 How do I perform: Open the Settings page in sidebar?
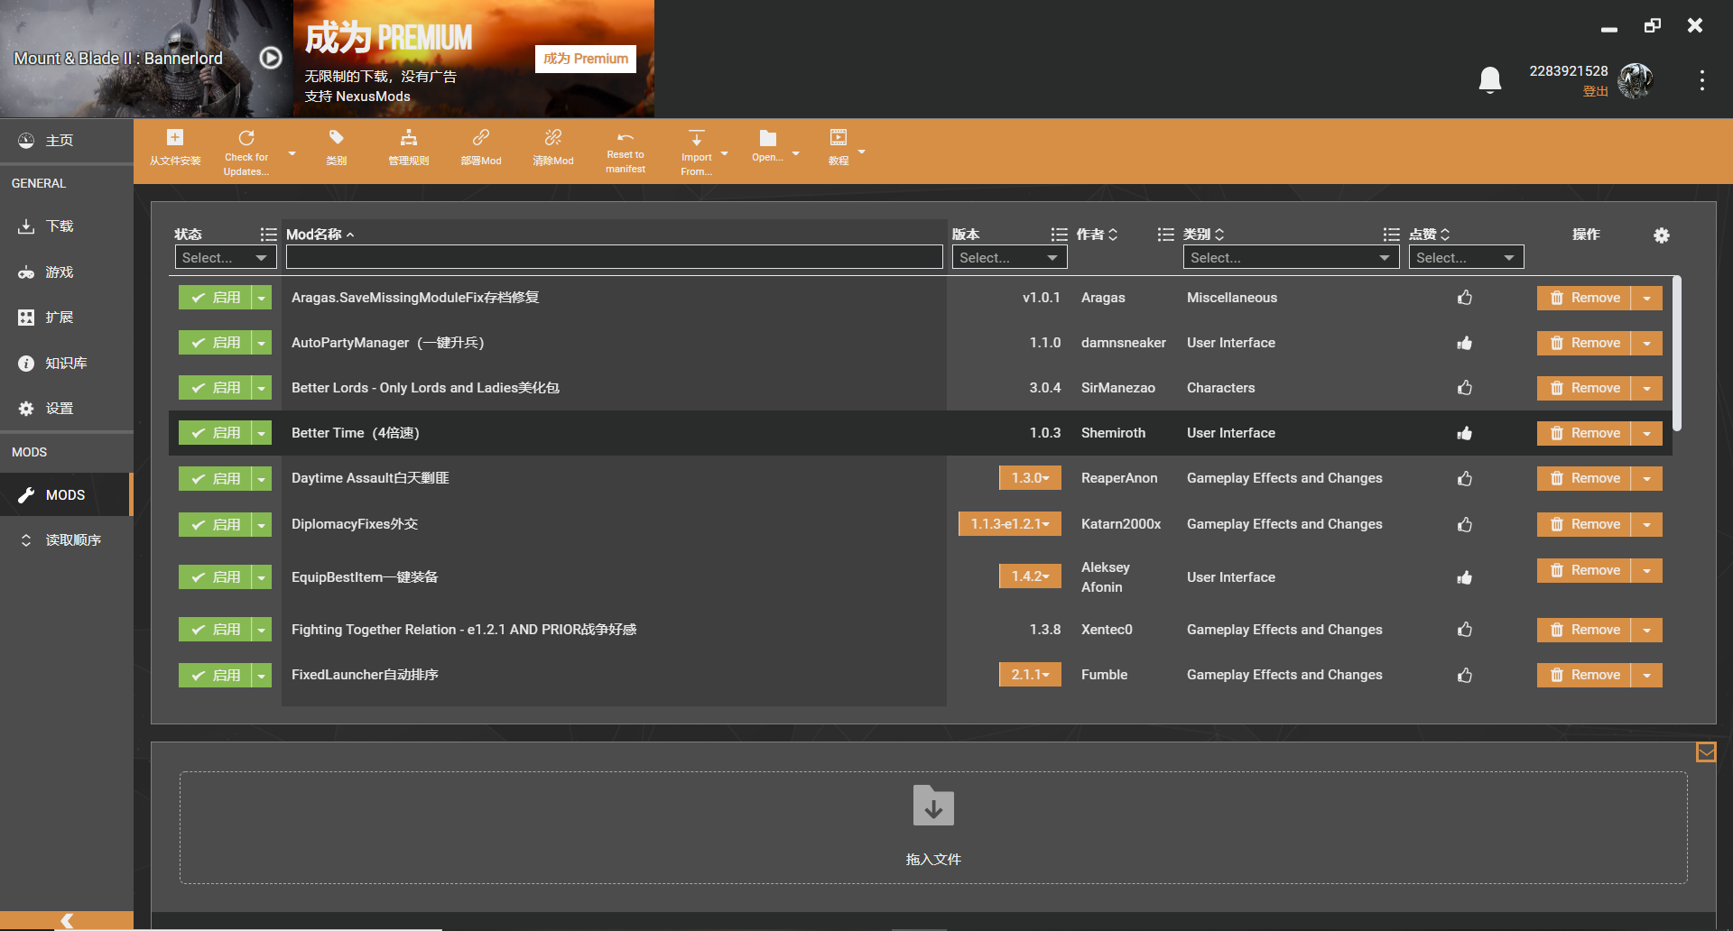click(67, 409)
